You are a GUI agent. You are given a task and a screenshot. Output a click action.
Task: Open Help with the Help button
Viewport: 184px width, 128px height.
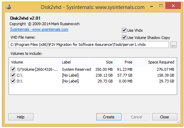[x=21, y=117]
